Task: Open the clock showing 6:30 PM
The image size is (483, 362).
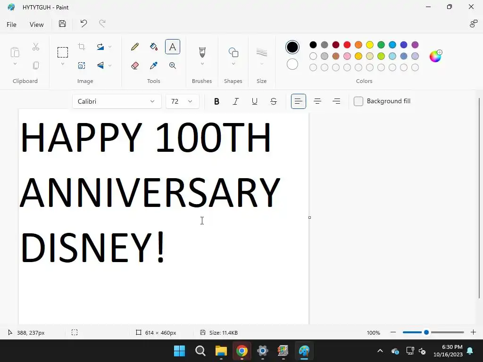Action: 448,351
